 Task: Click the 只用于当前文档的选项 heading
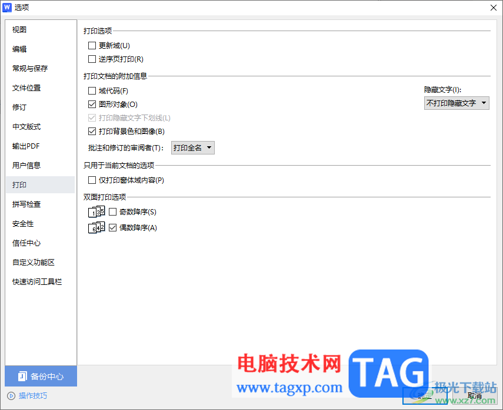[119, 165]
